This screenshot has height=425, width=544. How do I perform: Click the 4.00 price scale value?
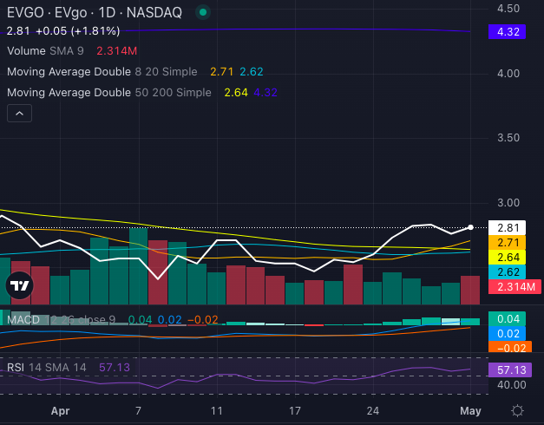(x=508, y=74)
